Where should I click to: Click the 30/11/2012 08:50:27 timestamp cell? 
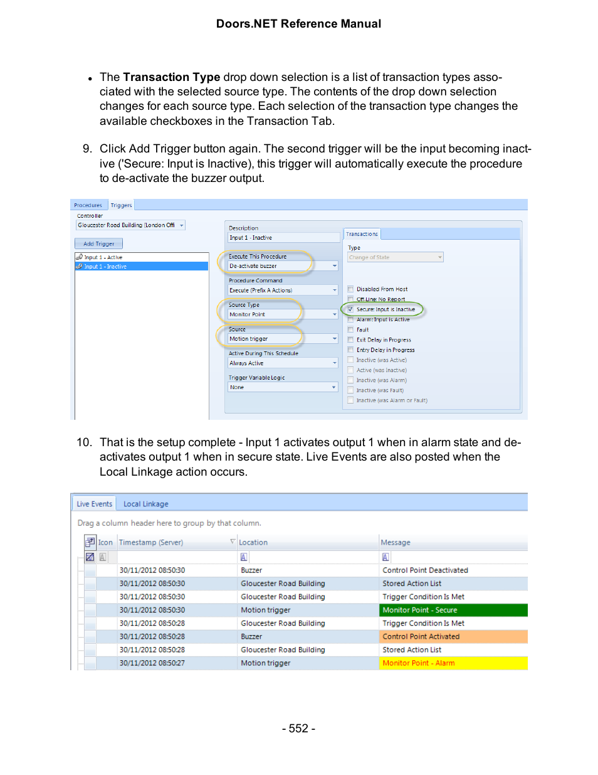(177, 663)
